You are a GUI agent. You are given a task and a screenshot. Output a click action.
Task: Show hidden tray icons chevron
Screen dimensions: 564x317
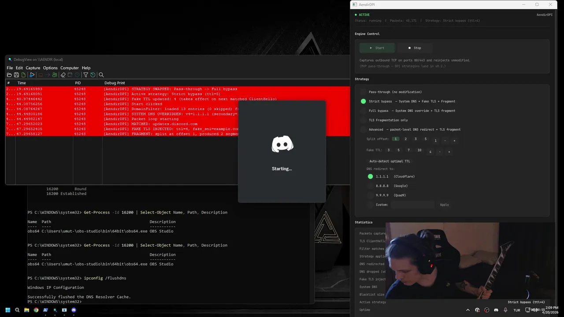468,310
